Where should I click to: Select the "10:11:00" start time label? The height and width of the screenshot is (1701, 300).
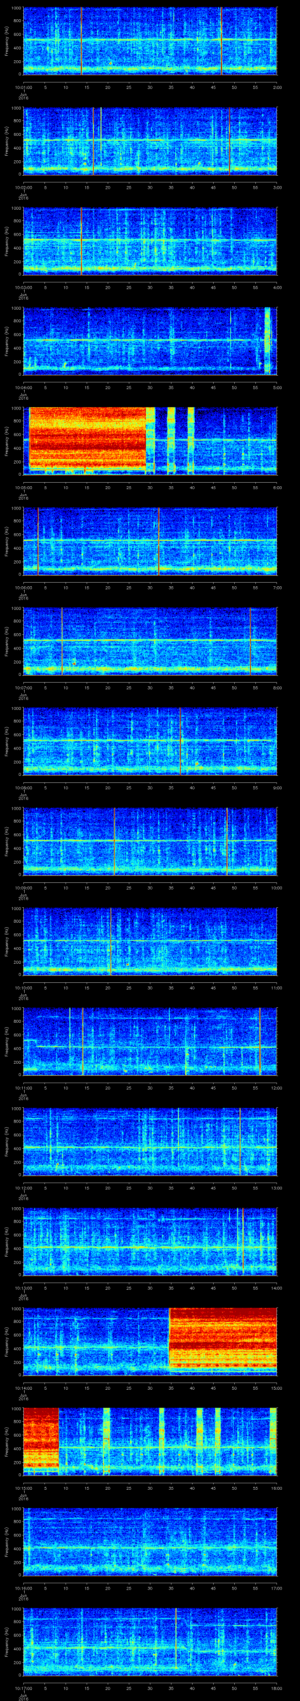(24, 1088)
